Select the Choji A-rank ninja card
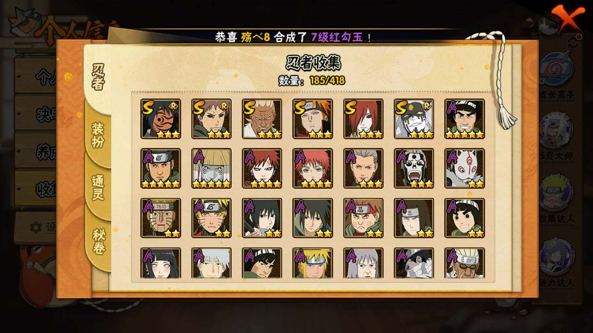This screenshot has height=333, width=593. click(363, 218)
